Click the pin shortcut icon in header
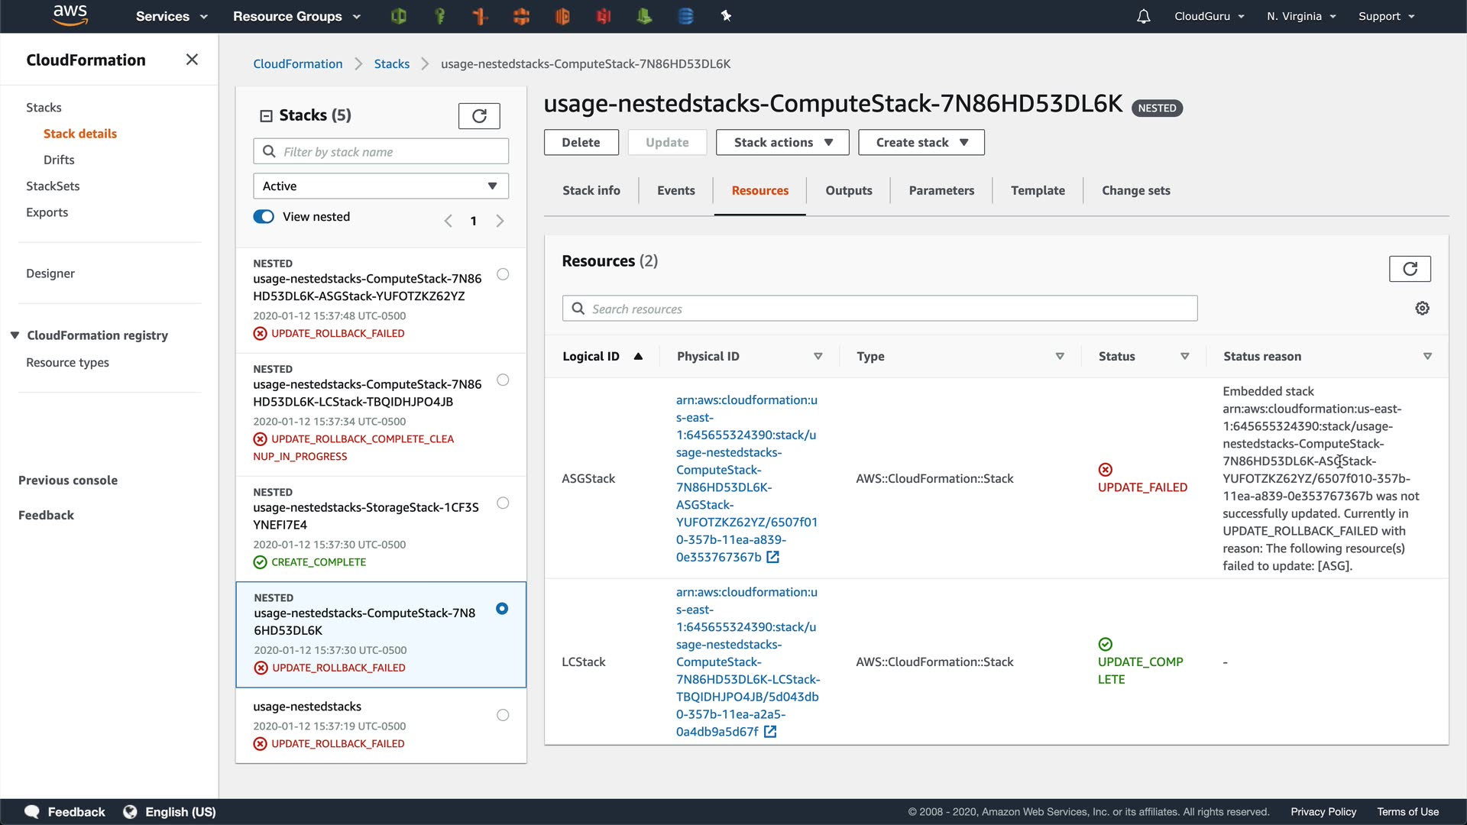The height and width of the screenshot is (825, 1467). 726,16
